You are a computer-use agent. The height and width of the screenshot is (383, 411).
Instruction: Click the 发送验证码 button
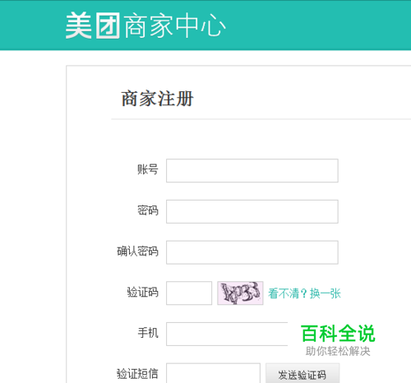(x=302, y=373)
